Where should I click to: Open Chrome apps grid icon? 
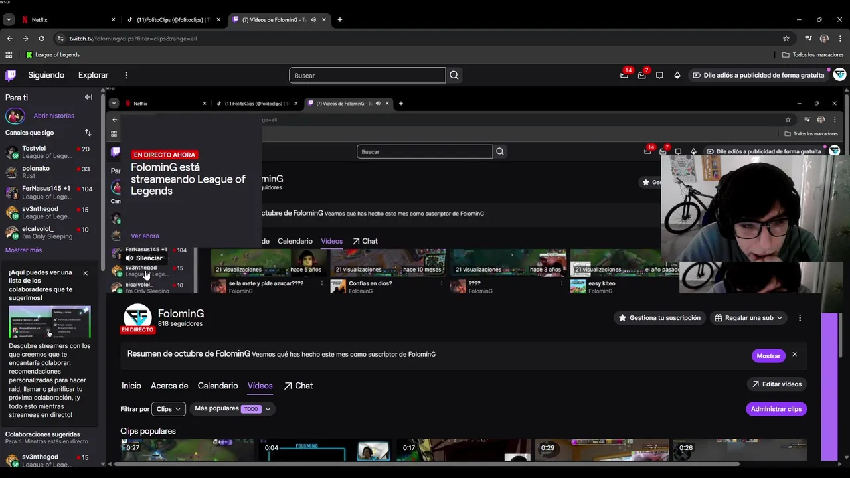[x=9, y=54]
